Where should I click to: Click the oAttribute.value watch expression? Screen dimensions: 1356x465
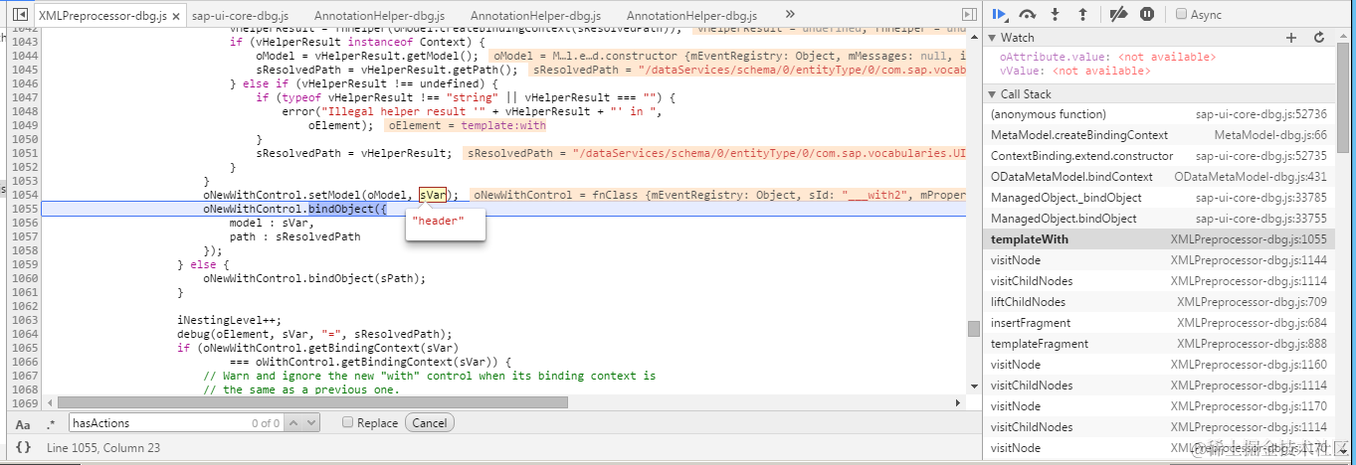coord(1107,58)
